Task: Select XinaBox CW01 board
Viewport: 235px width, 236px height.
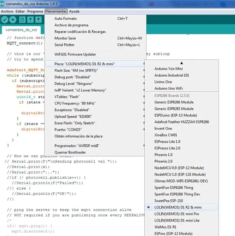Action: (x=182, y=135)
